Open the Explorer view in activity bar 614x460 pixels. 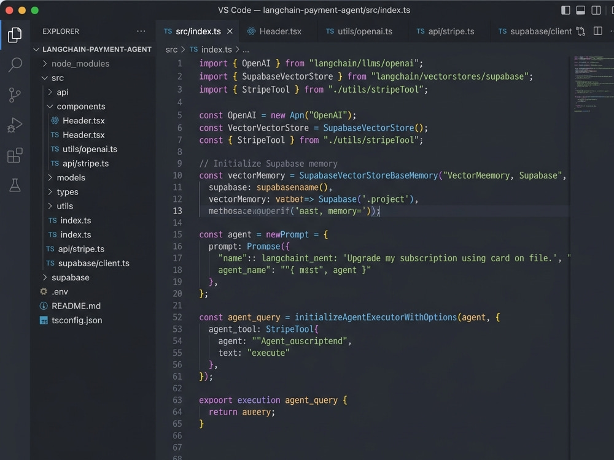[15, 35]
